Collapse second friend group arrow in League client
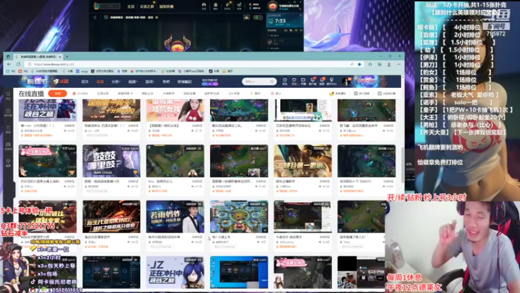Viewport: 520px width, 293px height. 268,48
